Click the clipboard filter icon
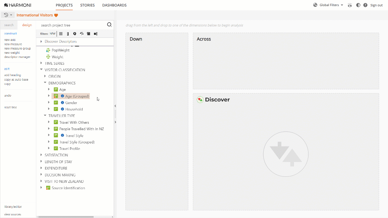388x218 pixels. tap(88, 34)
